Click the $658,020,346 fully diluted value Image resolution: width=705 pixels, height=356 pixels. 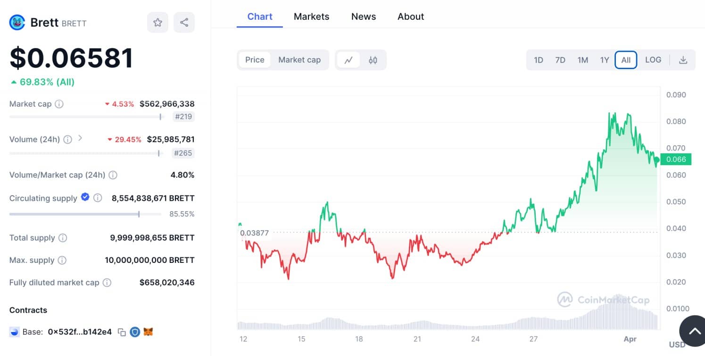tap(167, 283)
